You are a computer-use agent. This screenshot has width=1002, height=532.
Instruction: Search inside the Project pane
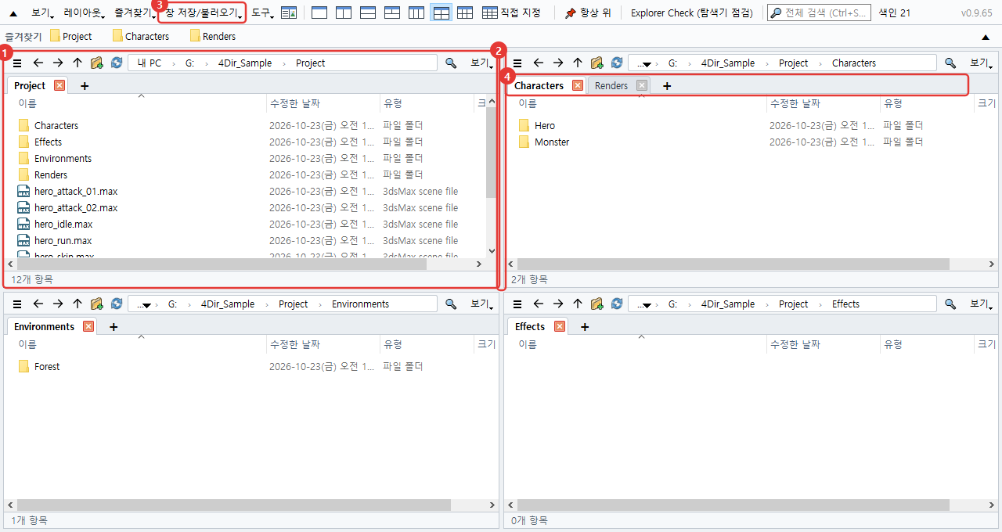click(x=451, y=63)
